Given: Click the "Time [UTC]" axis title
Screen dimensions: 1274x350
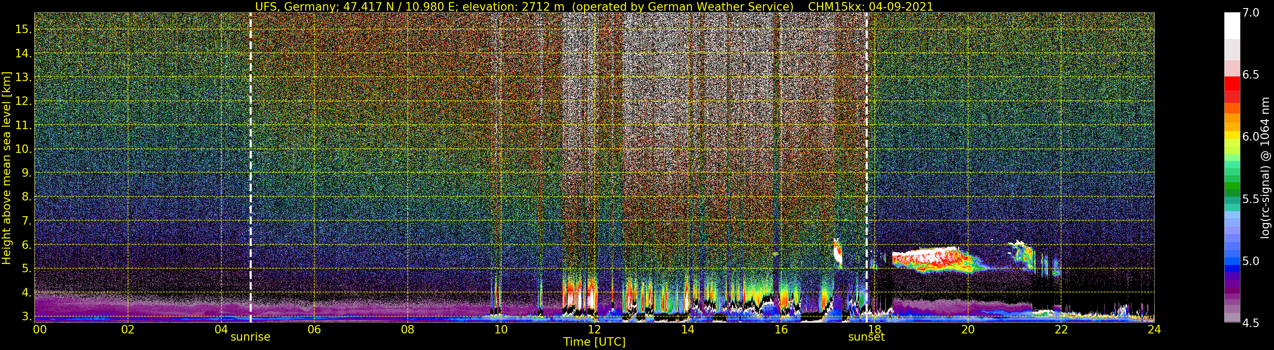Looking at the screenshot, I should (x=594, y=342).
